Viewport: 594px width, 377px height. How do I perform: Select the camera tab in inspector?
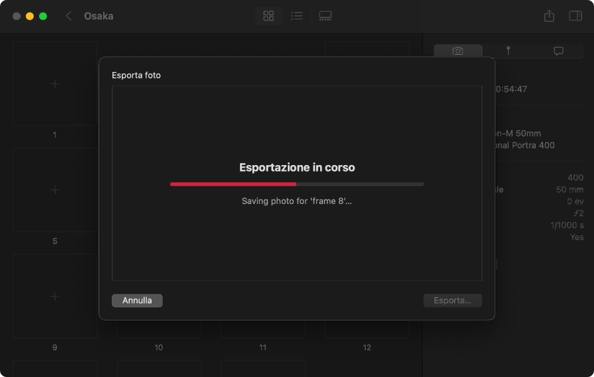458,51
